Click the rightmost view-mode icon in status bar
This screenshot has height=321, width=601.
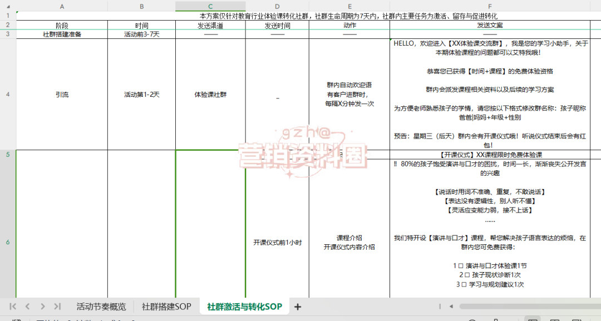(x=575, y=318)
